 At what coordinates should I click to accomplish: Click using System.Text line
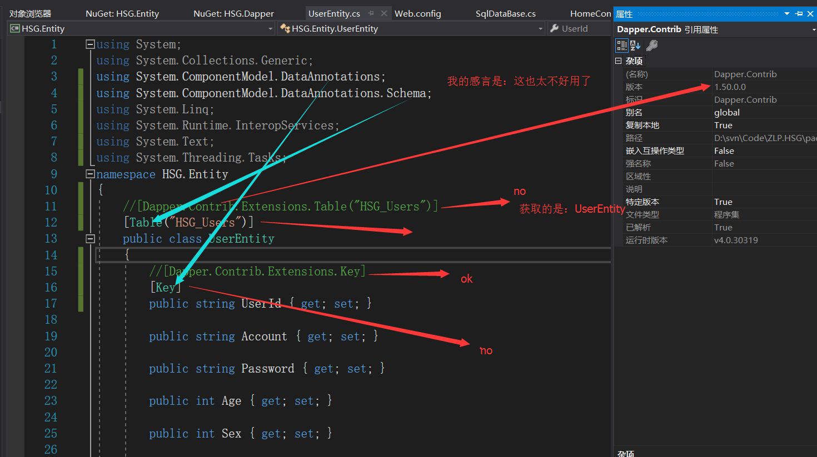(x=155, y=142)
